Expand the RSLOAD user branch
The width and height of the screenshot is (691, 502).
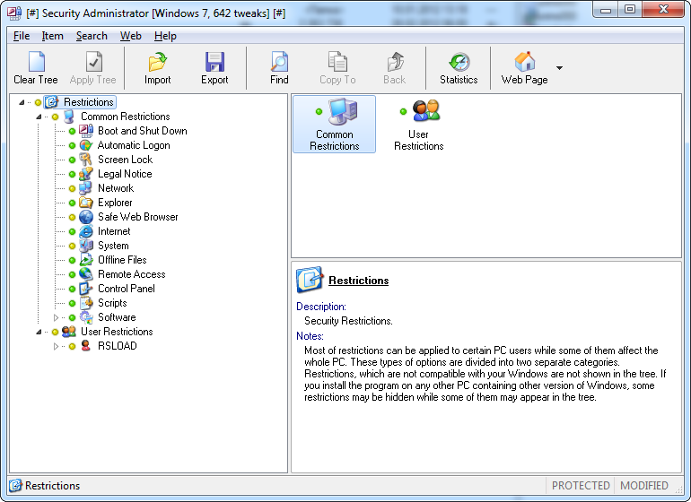click(x=56, y=346)
